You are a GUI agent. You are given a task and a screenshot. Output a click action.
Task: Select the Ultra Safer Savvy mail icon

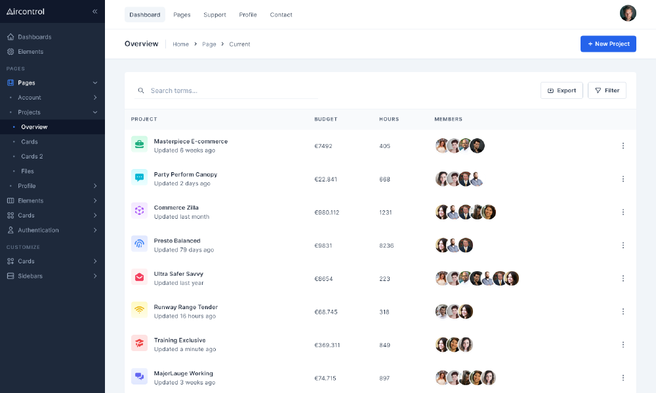pyautogui.click(x=139, y=277)
